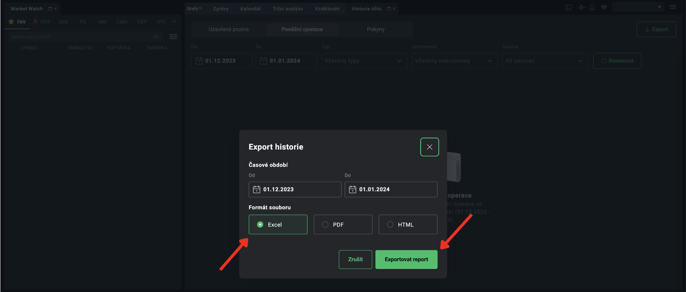
Task: Open the calendar icon in dialog Do field
Action: tap(352, 189)
